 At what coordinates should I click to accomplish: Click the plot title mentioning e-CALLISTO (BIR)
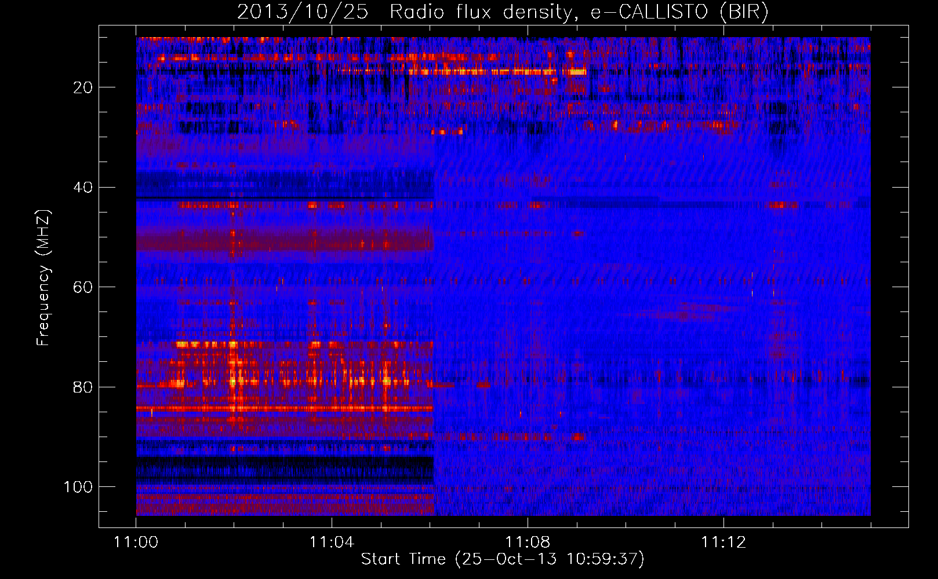pyautogui.click(x=503, y=12)
